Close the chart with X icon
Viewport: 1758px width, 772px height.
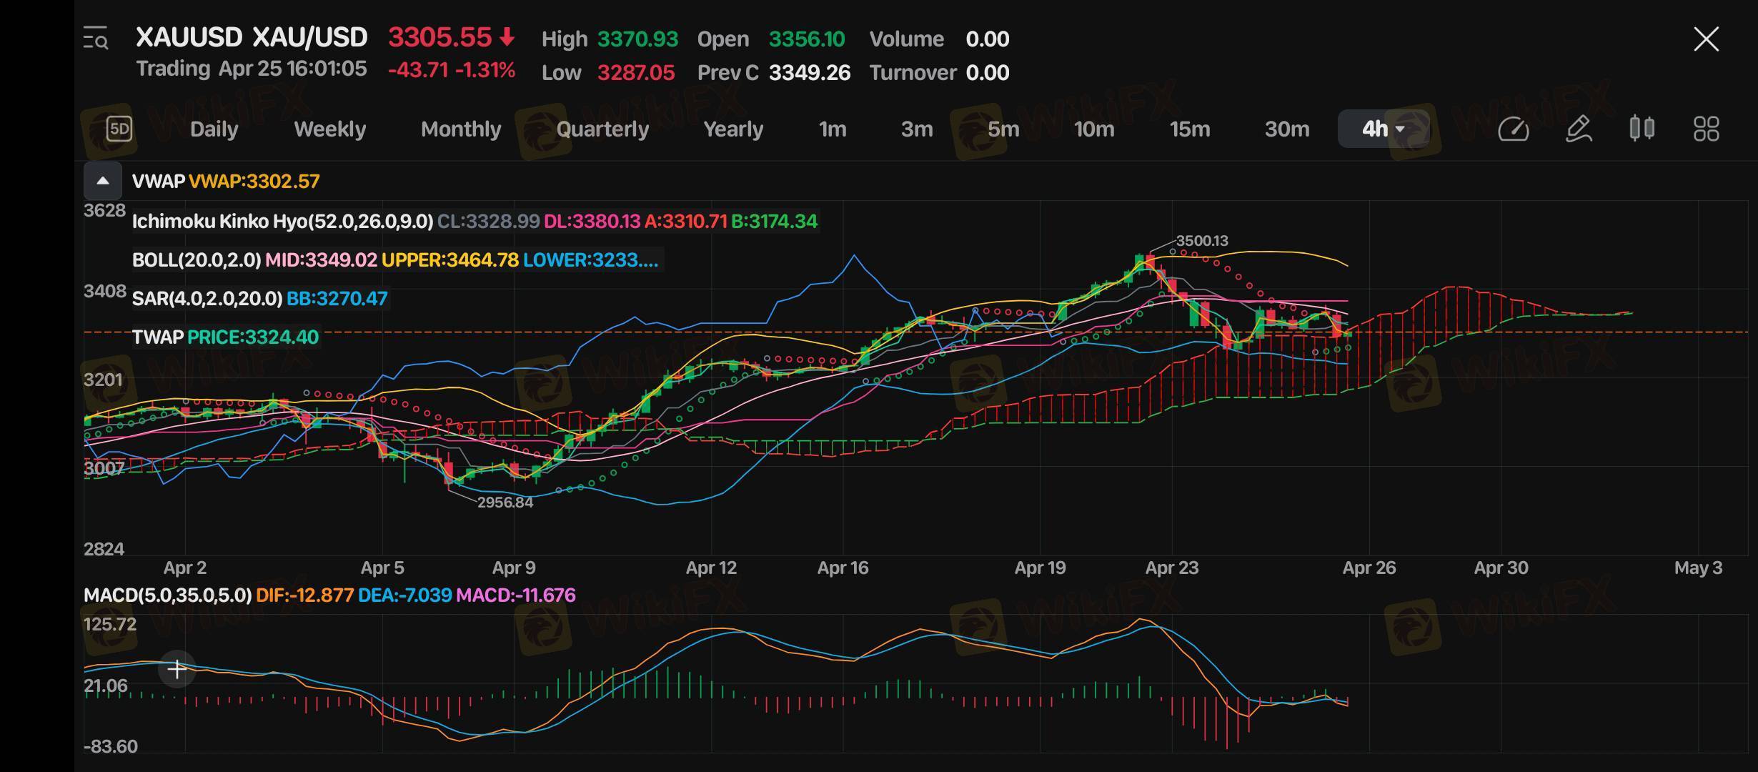point(1706,39)
